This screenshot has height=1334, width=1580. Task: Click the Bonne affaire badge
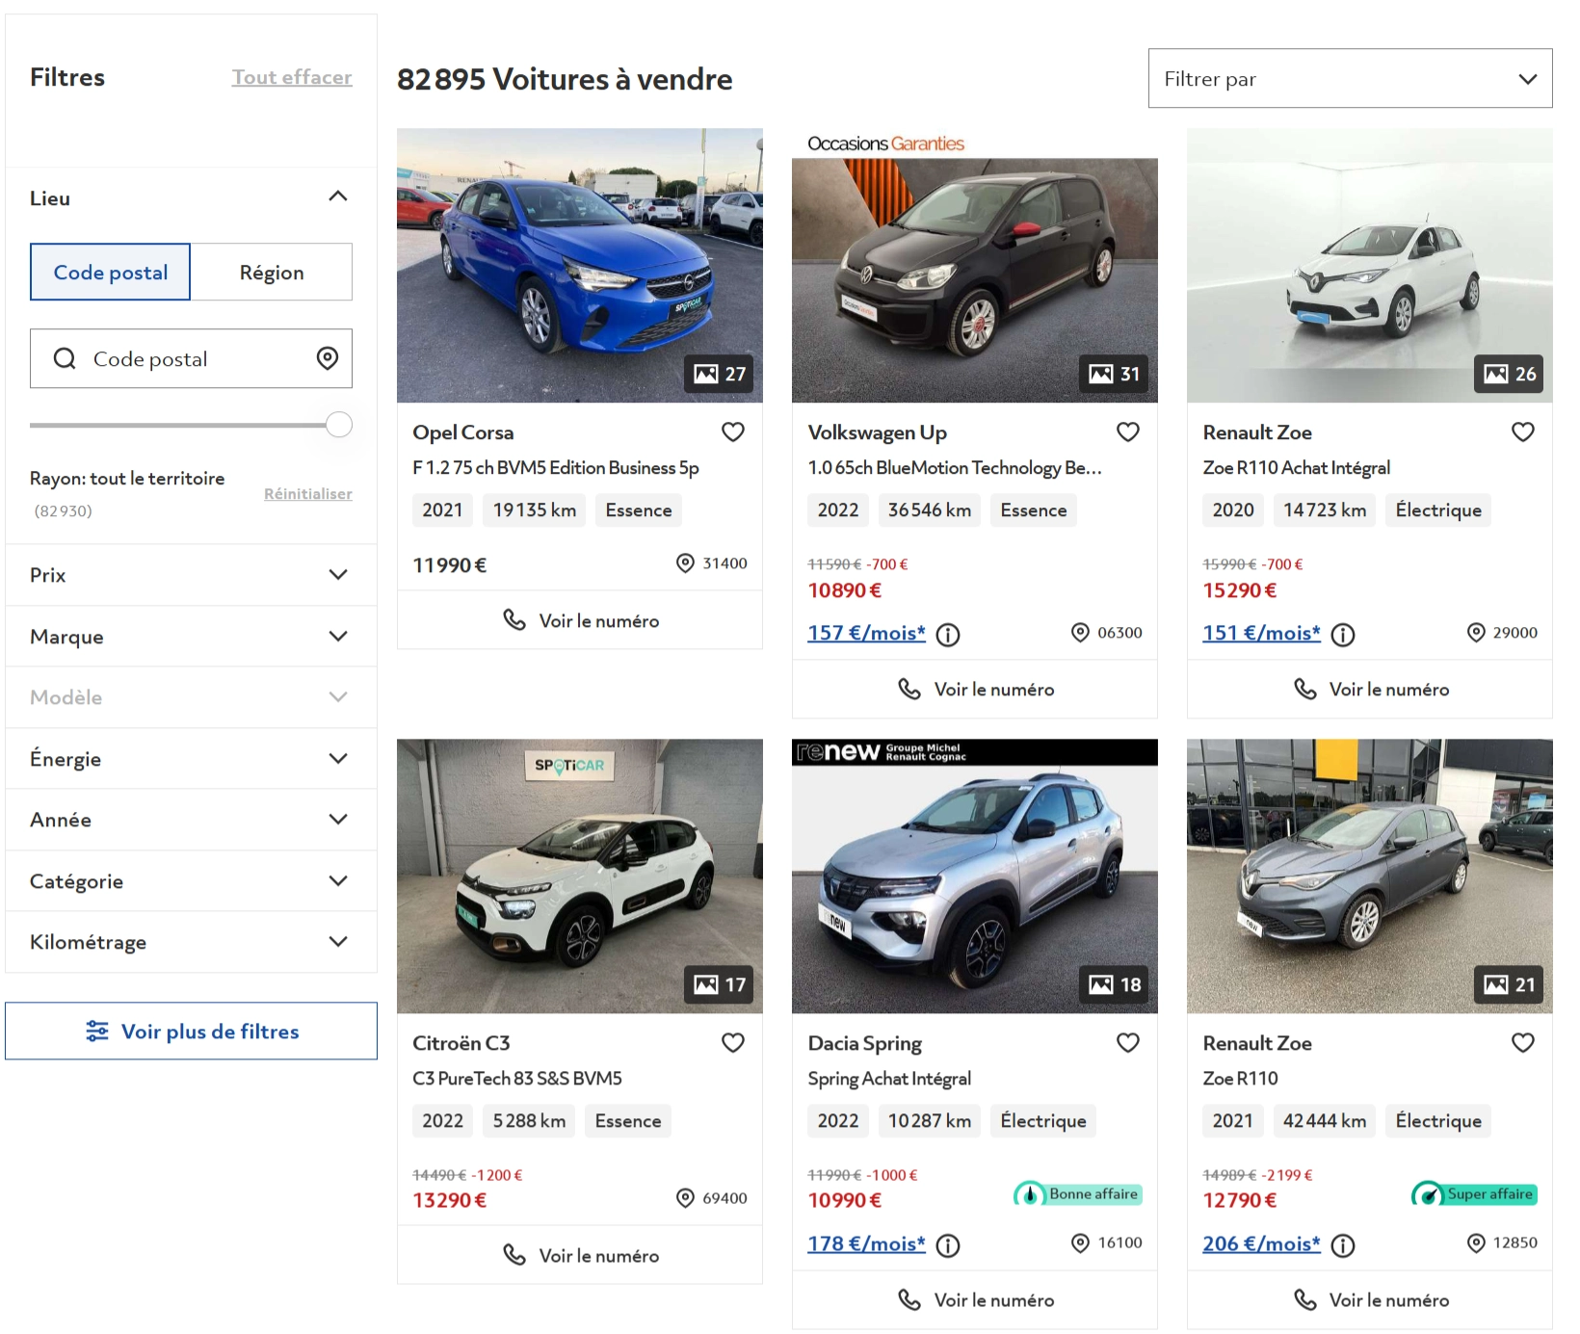pyautogui.click(x=1078, y=1194)
